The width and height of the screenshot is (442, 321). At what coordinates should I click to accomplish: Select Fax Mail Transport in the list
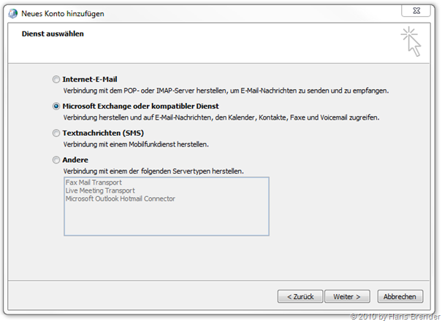(x=93, y=182)
